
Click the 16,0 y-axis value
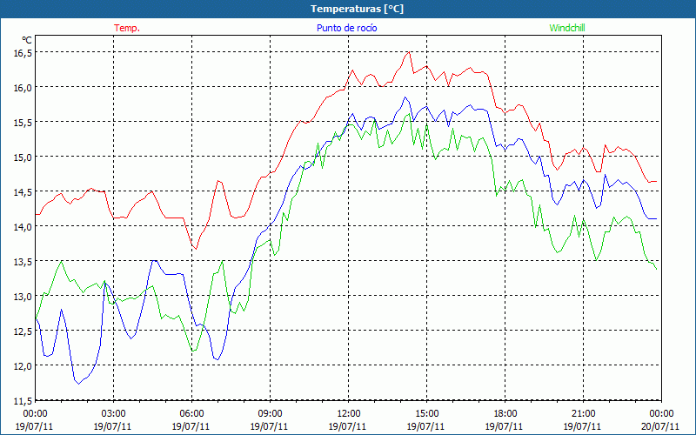[x=23, y=88]
